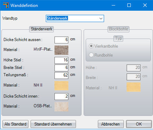The image size is (153, 130).
Task: Click the Wanddefinition app icon in title bar
Action: click(6, 5)
